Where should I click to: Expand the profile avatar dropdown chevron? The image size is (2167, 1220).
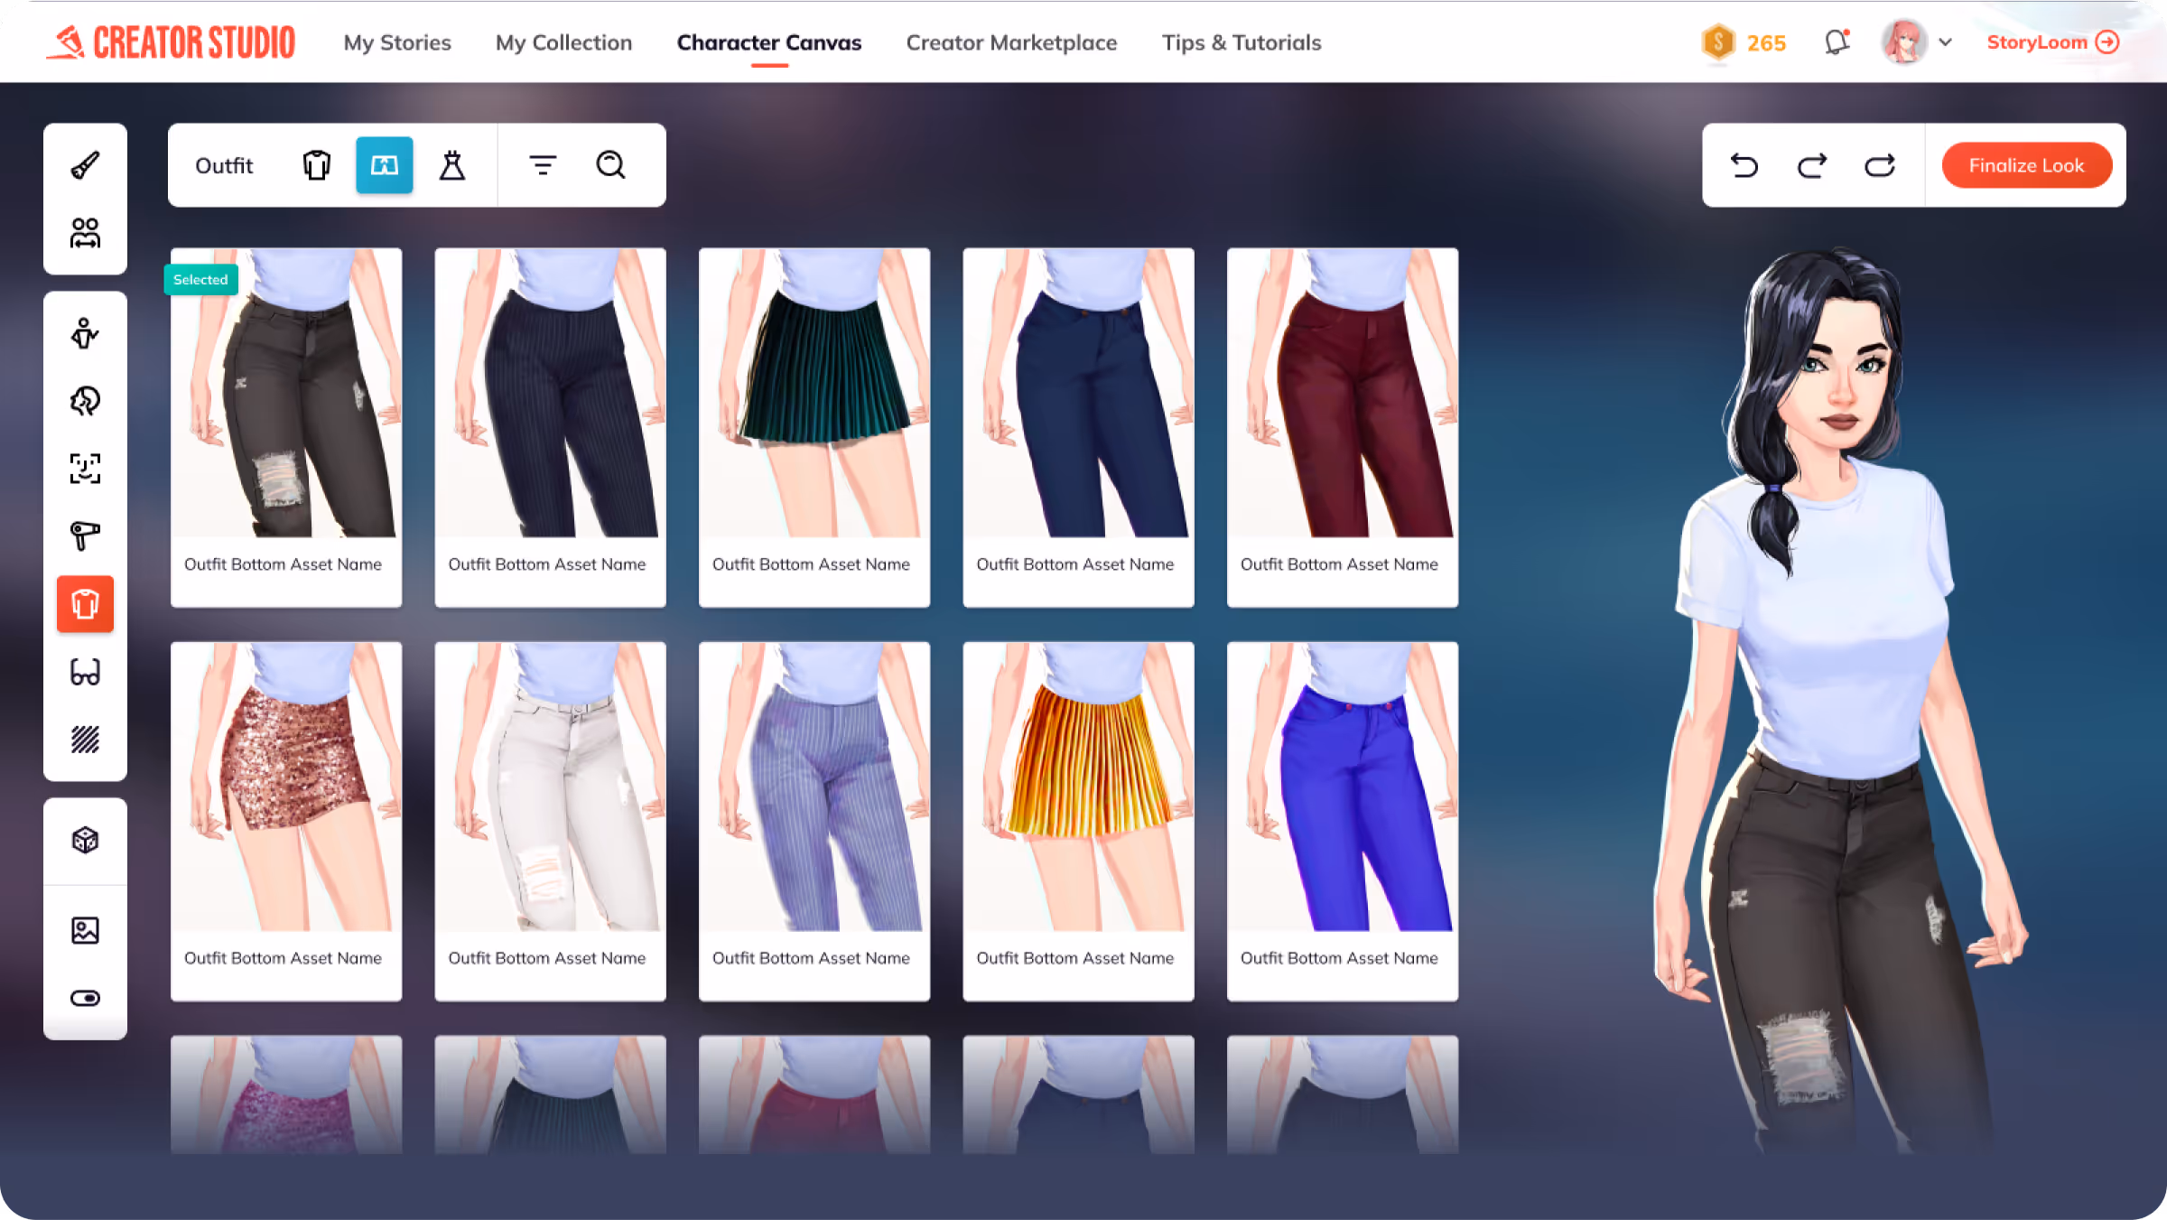(x=1946, y=42)
